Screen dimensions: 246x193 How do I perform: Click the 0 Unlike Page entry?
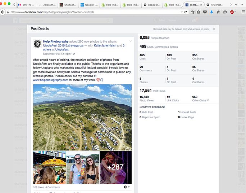pos(186,117)
